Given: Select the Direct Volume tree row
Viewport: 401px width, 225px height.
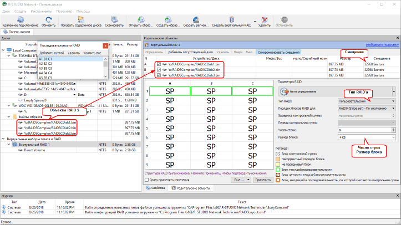Looking at the screenshot, I should pos(70,150).
